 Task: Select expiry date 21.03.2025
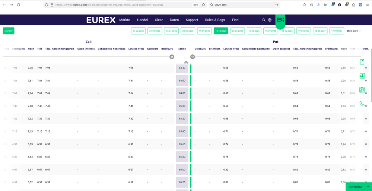pyautogui.click(x=155, y=31)
